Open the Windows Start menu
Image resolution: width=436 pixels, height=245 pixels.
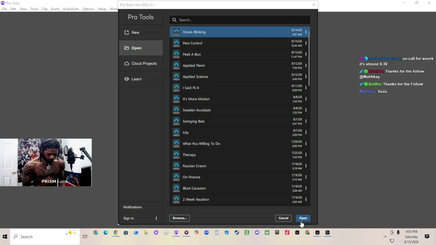coord(5,236)
